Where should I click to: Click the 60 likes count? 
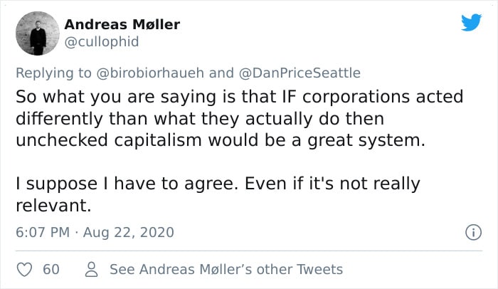tap(51, 269)
